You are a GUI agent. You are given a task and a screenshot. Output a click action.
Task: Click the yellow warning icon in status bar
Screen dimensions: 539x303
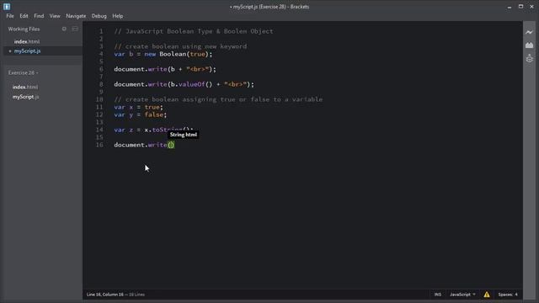click(x=487, y=295)
